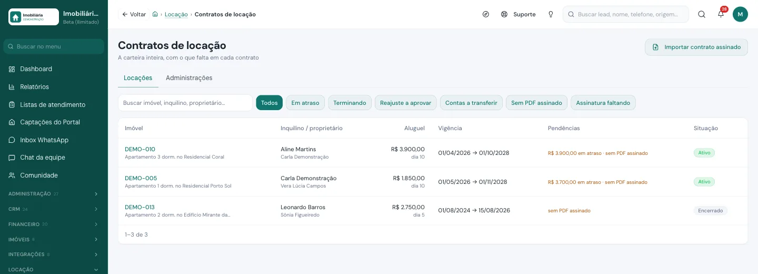Click the Captações do Portal house icon
758x274 pixels.
pos(12,122)
